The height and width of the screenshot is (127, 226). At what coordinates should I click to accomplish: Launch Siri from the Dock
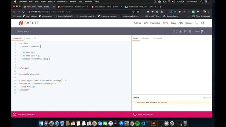click(x=46, y=123)
